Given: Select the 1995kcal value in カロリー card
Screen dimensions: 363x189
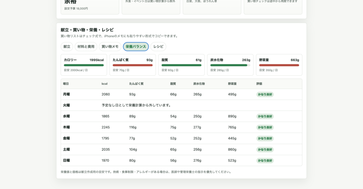Looking at the screenshot, I should [x=96, y=60].
